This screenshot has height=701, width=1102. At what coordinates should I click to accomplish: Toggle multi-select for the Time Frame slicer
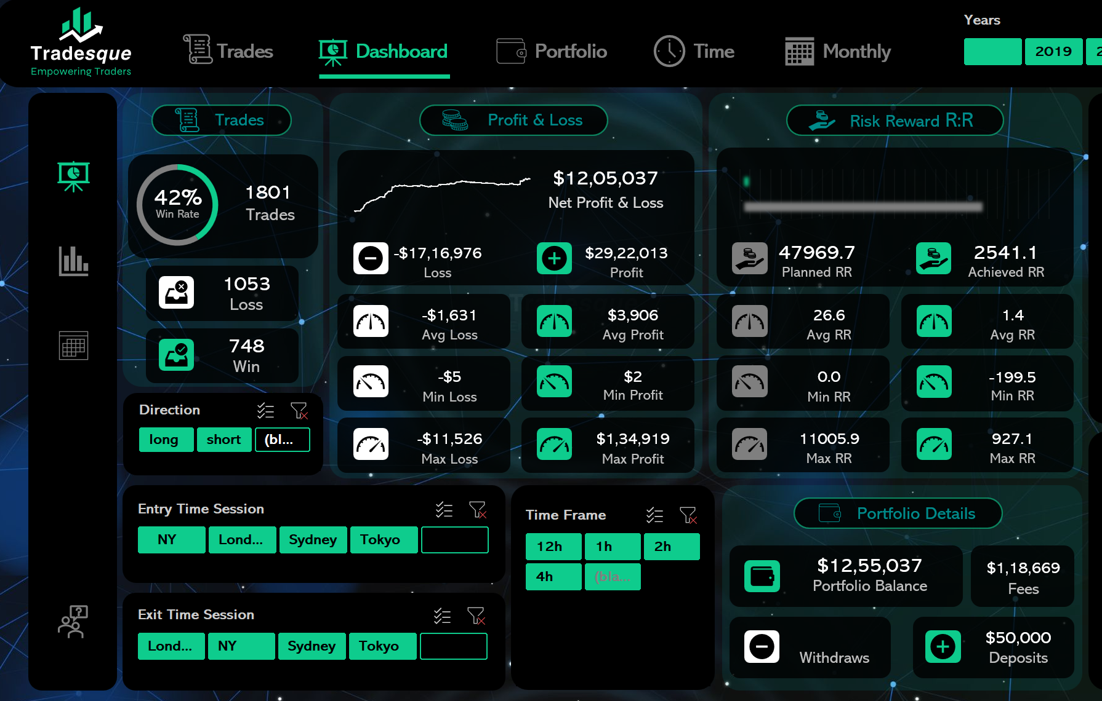click(x=654, y=515)
